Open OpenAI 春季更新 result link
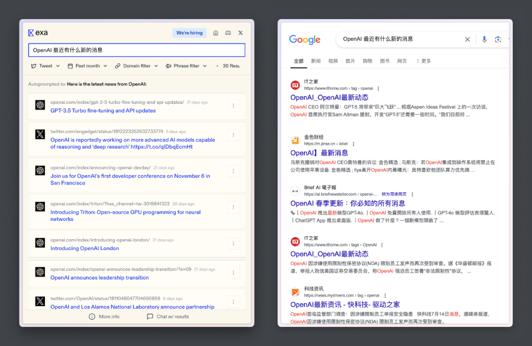532x346 pixels. 348,203
